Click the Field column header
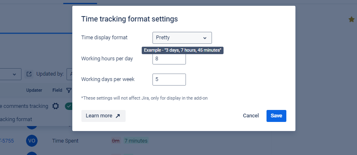Image resolution: width=357 pixels, height=155 pixels. coord(57,91)
